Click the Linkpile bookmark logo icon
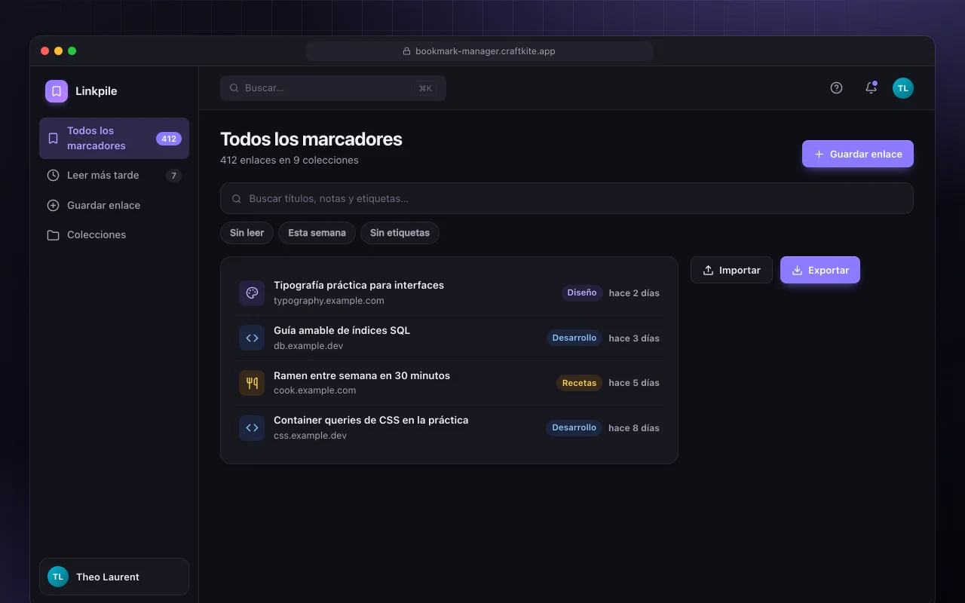The image size is (965, 603). 57,91
